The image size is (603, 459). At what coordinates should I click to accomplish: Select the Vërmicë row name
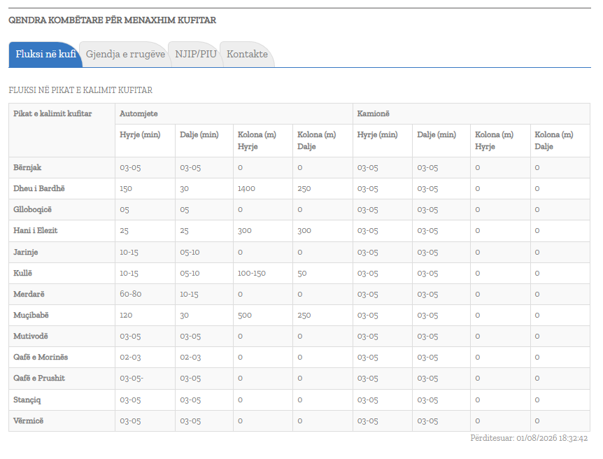point(28,421)
